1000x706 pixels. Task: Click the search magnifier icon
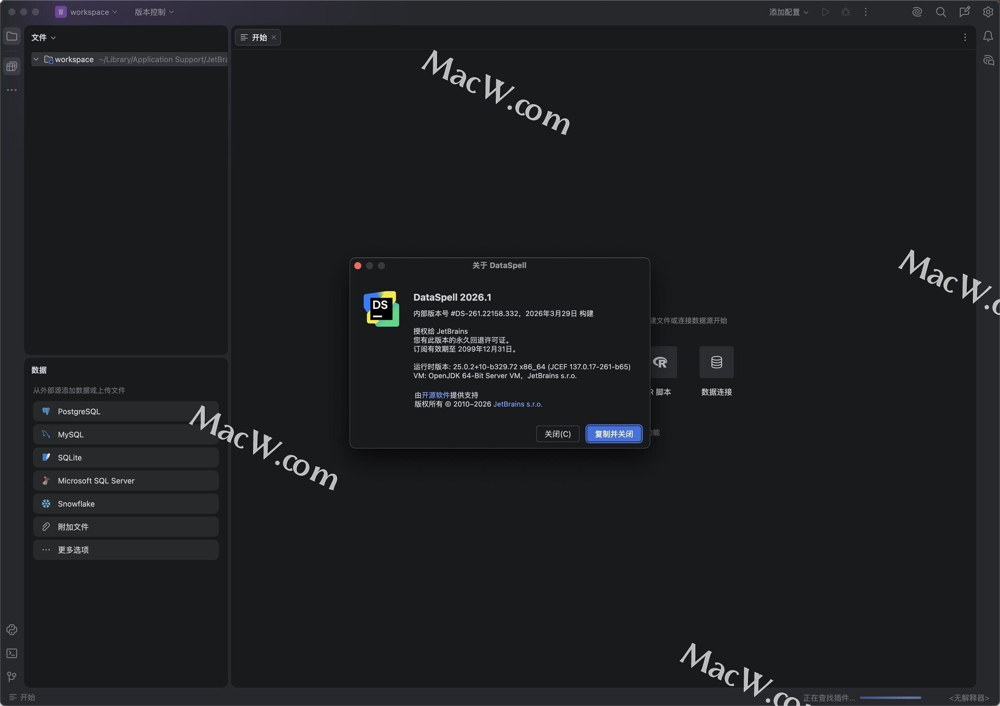941,12
